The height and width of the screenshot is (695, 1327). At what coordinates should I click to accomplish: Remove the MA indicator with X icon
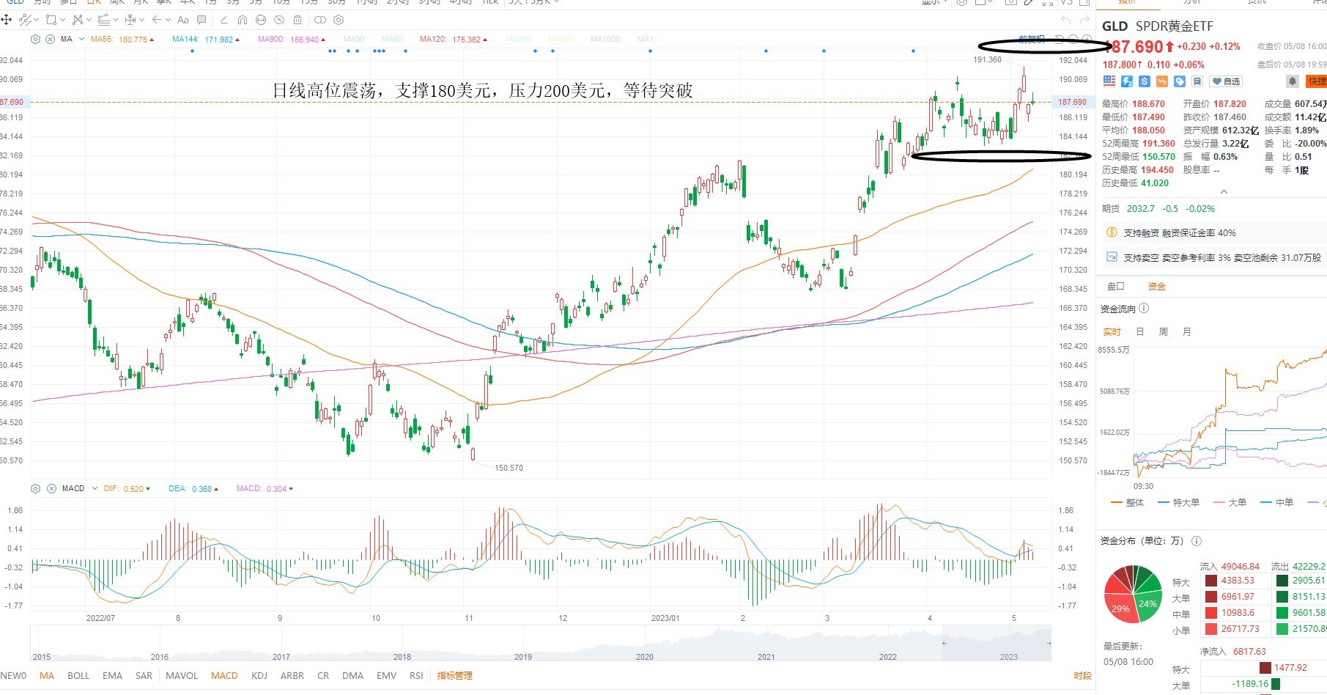pos(50,39)
